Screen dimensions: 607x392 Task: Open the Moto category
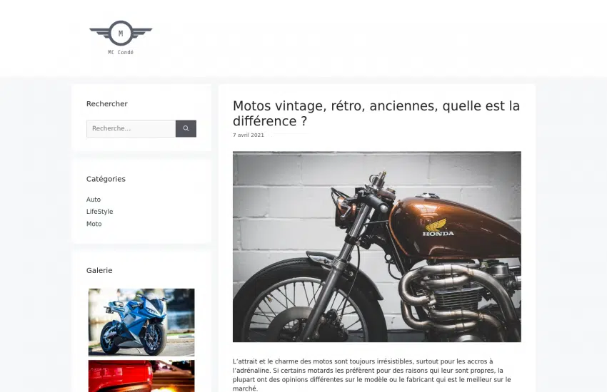(94, 224)
